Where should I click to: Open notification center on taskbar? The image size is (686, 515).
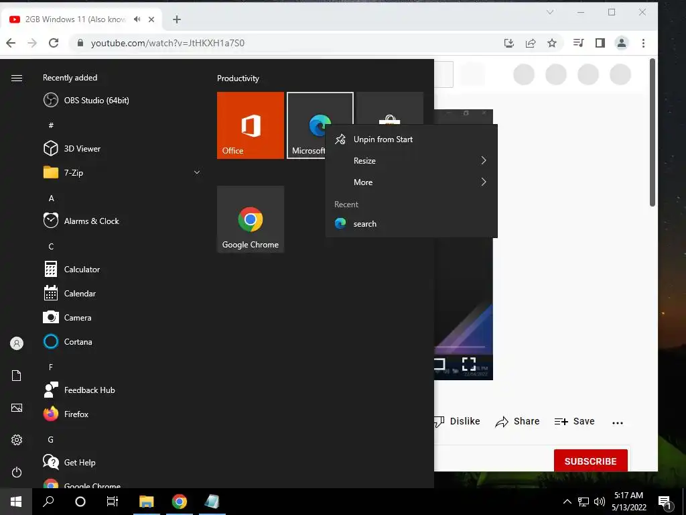pos(665,502)
